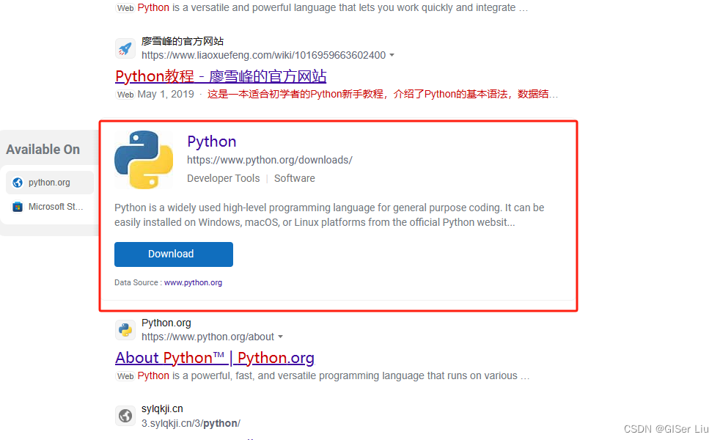
Task: Select Microsoft St... under Available On
Action: pyautogui.click(x=50, y=207)
